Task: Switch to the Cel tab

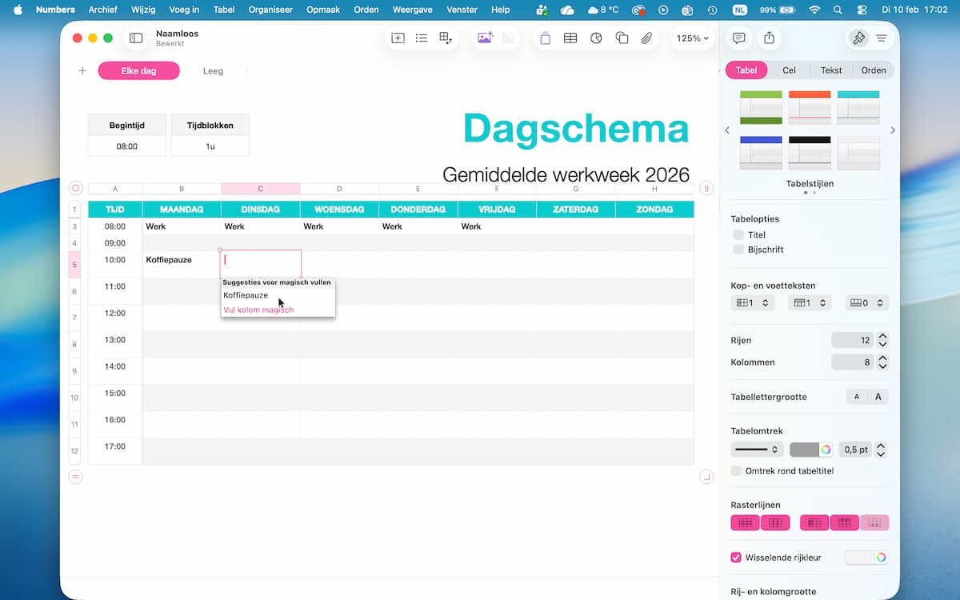Action: (x=789, y=70)
